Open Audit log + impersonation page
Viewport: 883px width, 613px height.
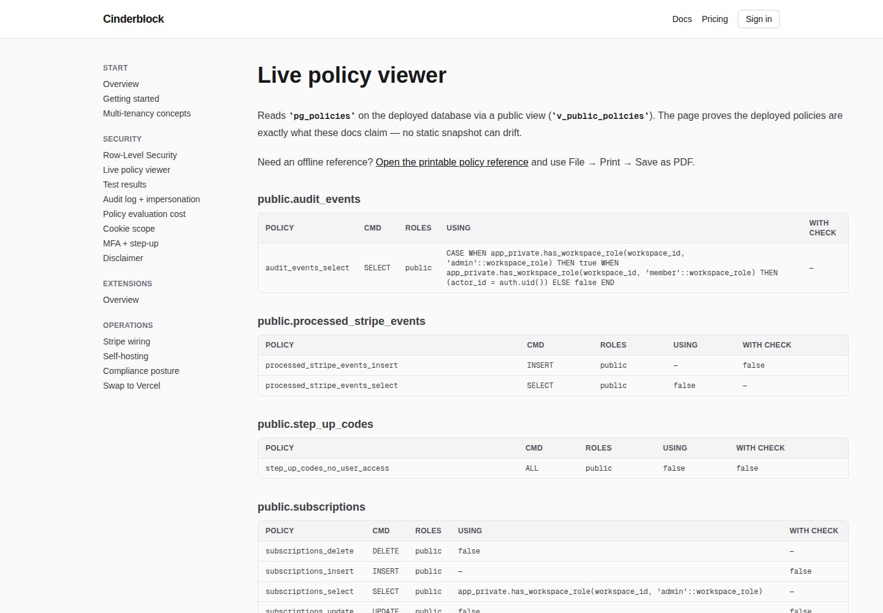pyautogui.click(x=151, y=199)
